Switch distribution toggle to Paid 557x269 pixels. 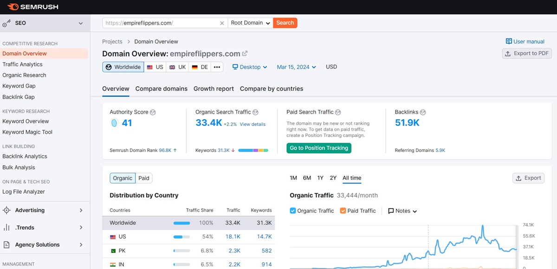[x=144, y=178]
